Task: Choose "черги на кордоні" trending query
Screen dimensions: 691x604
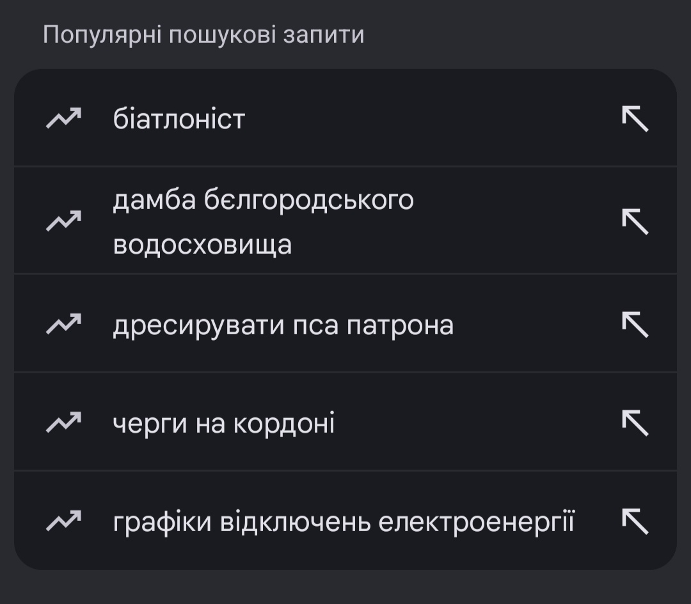Action: click(x=223, y=423)
